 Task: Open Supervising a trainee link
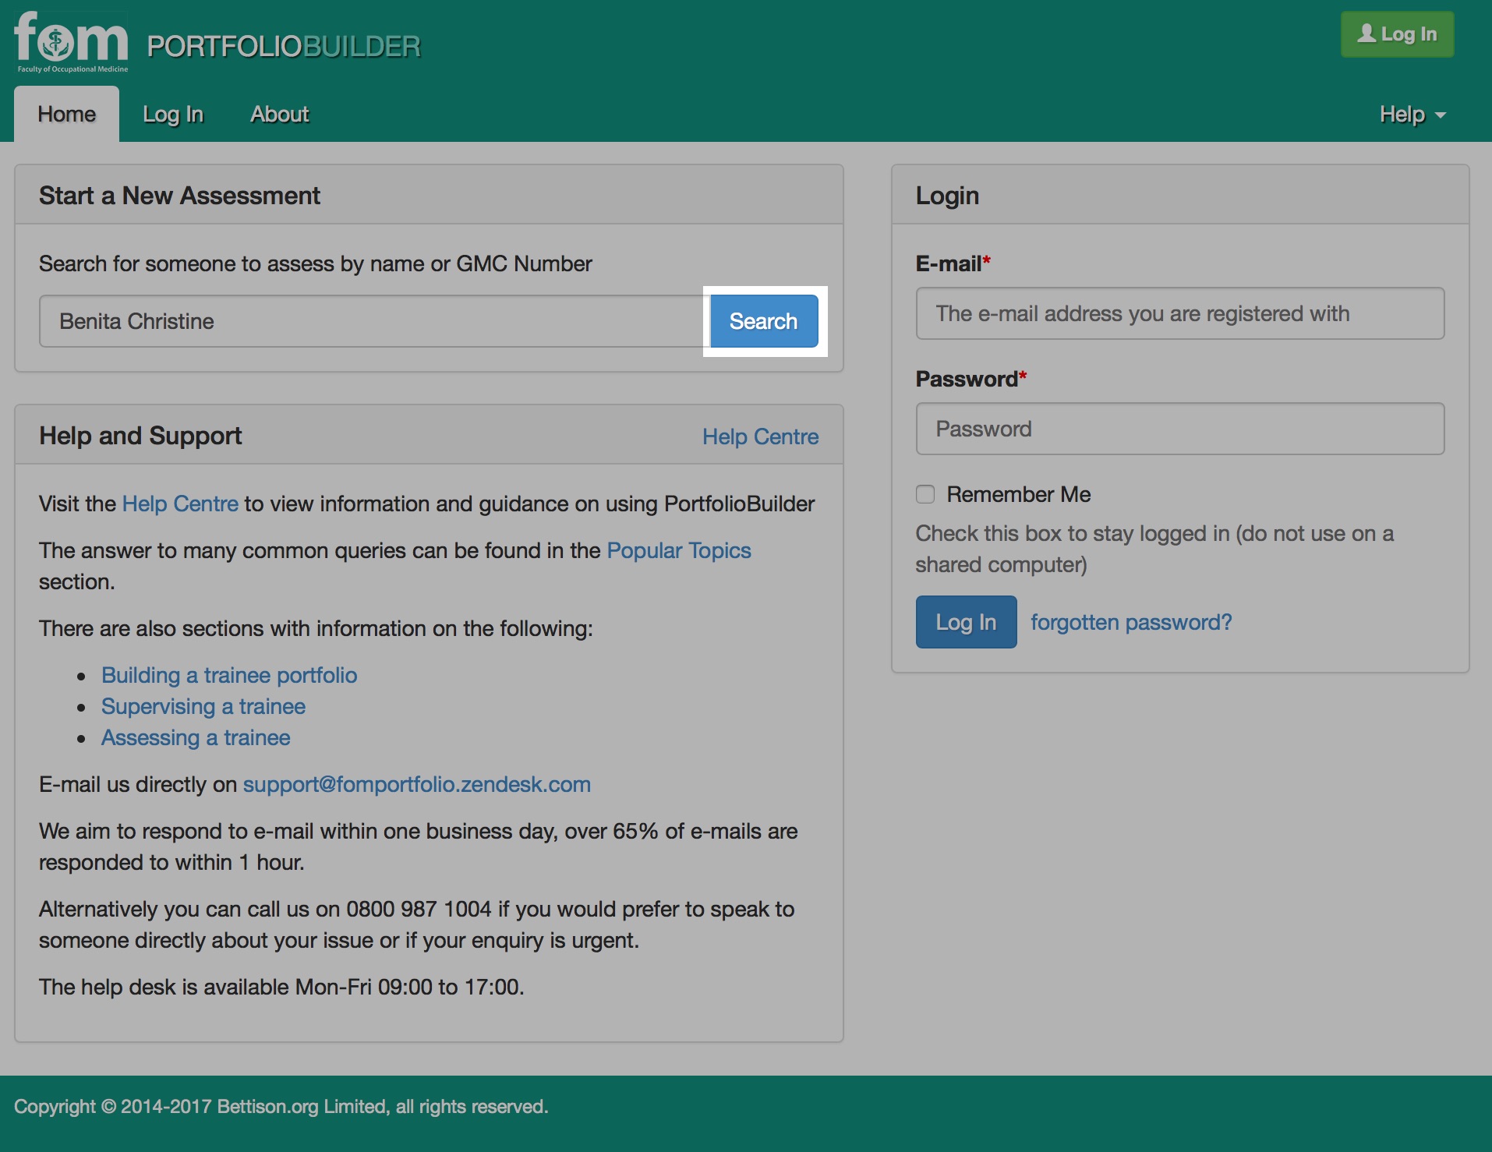click(203, 706)
